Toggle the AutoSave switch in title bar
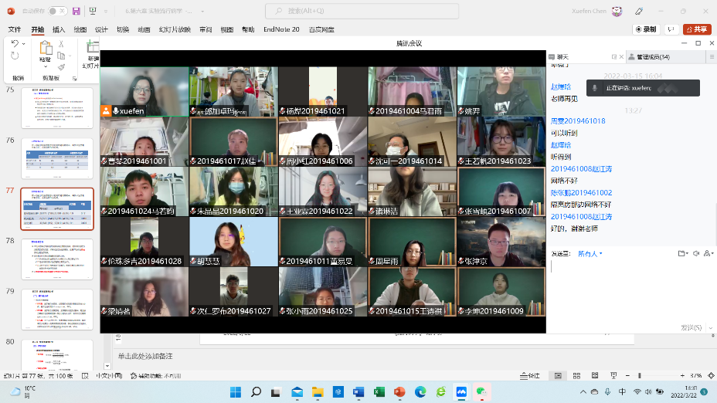This screenshot has width=717, height=403. point(56,11)
